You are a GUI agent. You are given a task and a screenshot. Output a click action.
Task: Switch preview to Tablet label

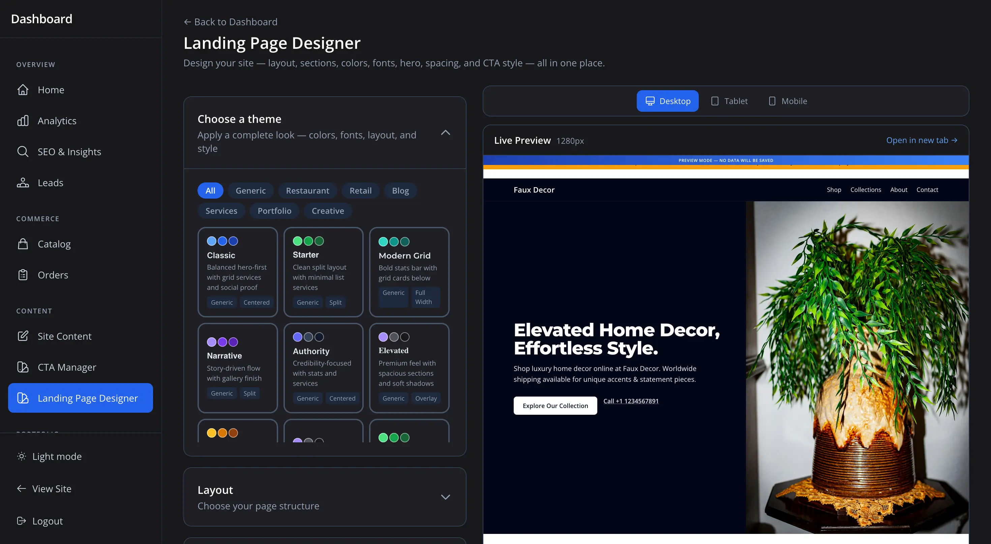coord(736,101)
